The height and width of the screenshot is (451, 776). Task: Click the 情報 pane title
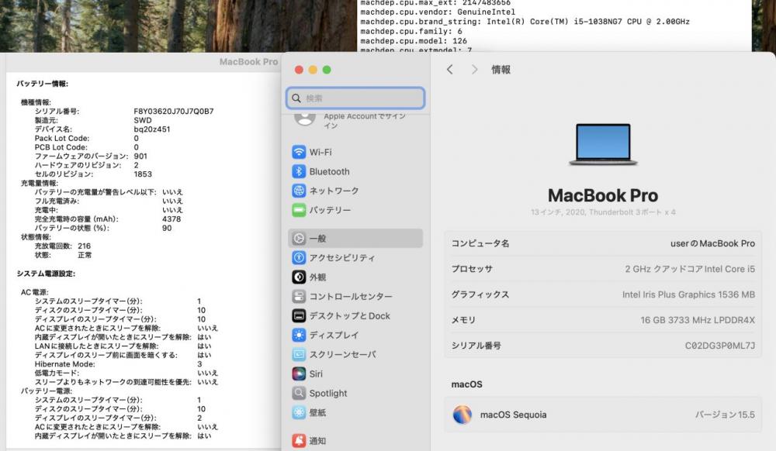point(501,70)
